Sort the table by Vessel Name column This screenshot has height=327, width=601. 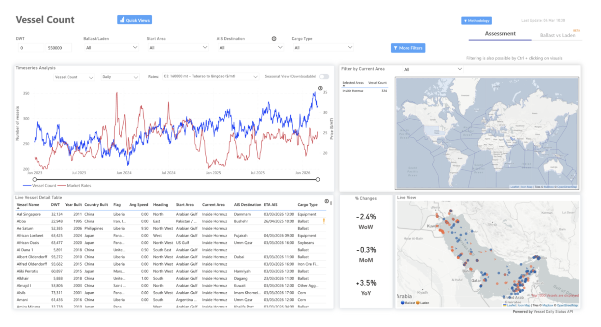28,205
